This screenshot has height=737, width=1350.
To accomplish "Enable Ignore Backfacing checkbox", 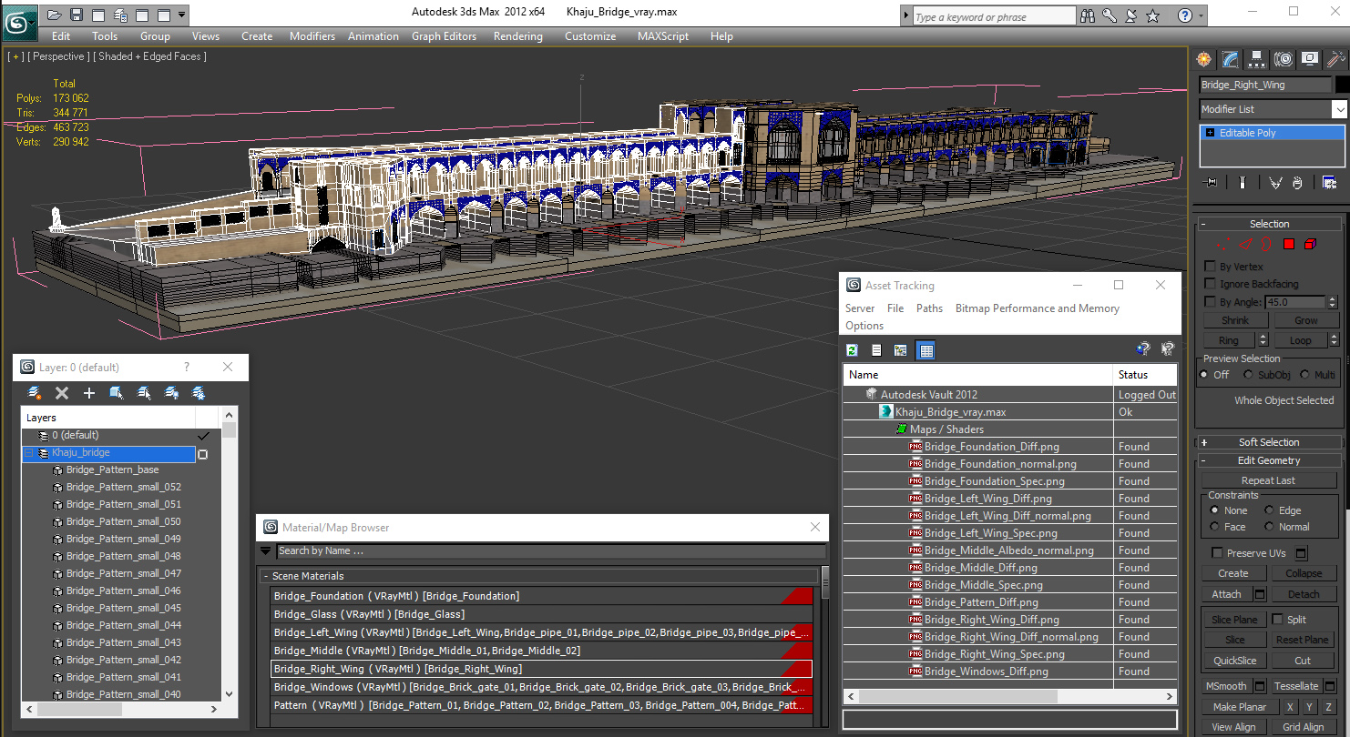I will click(x=1210, y=284).
